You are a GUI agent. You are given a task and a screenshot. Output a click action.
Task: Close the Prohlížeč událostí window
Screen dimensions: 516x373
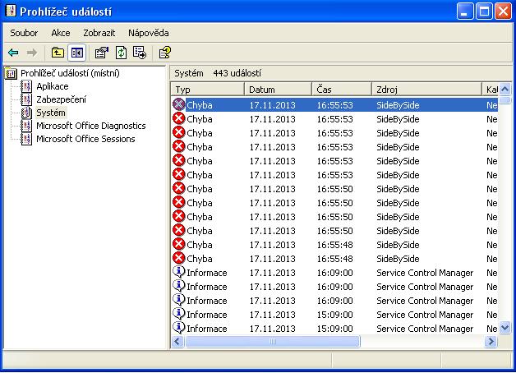click(503, 12)
